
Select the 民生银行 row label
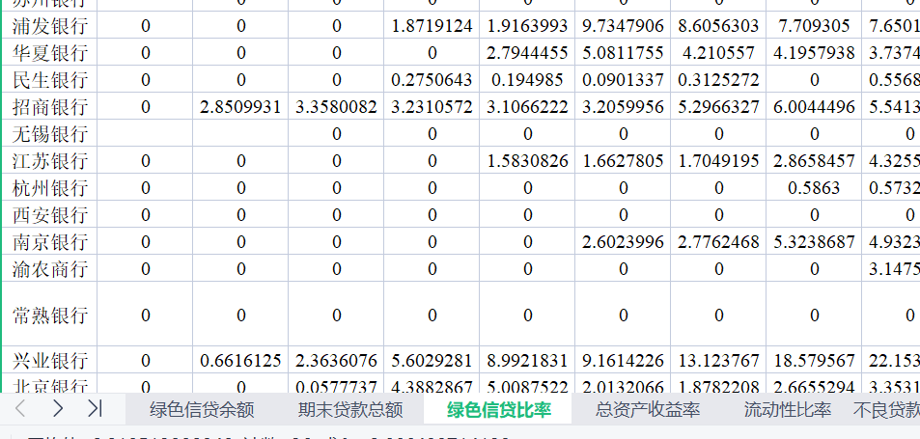pyautogui.click(x=50, y=80)
